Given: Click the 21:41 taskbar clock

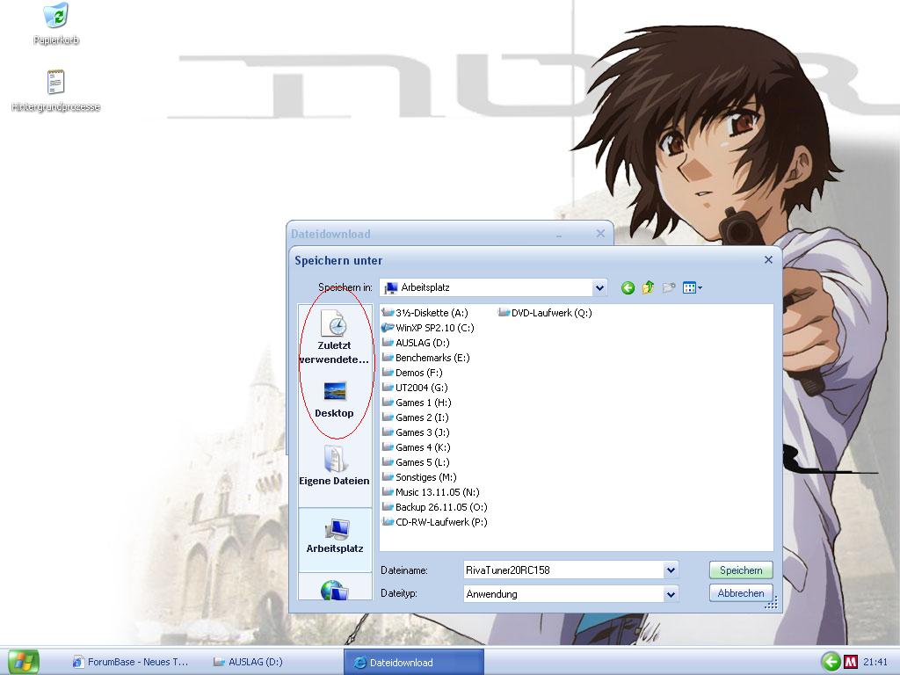Looking at the screenshot, I should (x=875, y=662).
